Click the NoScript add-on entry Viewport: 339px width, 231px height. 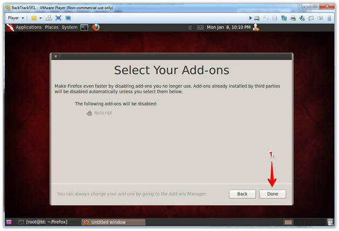coord(99,113)
